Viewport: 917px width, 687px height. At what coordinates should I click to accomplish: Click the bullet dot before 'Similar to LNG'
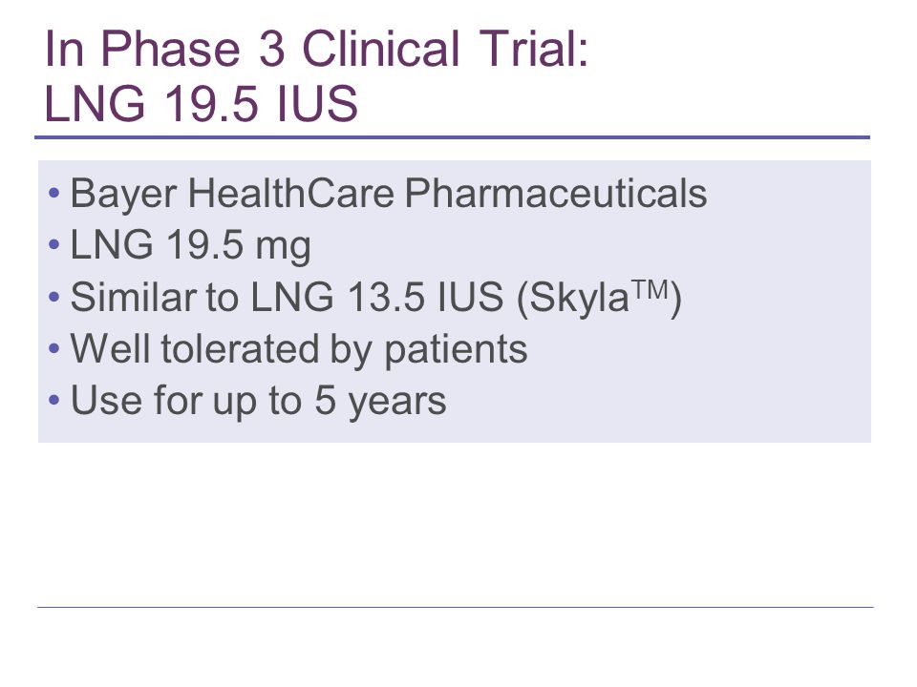click(x=54, y=297)
